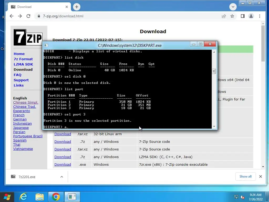This screenshot has height=202, width=269.
Task: Click Chrome page scrollbar down arrow
Action: 263,166
